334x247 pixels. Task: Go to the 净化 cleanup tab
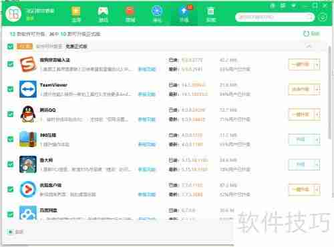coord(157,14)
